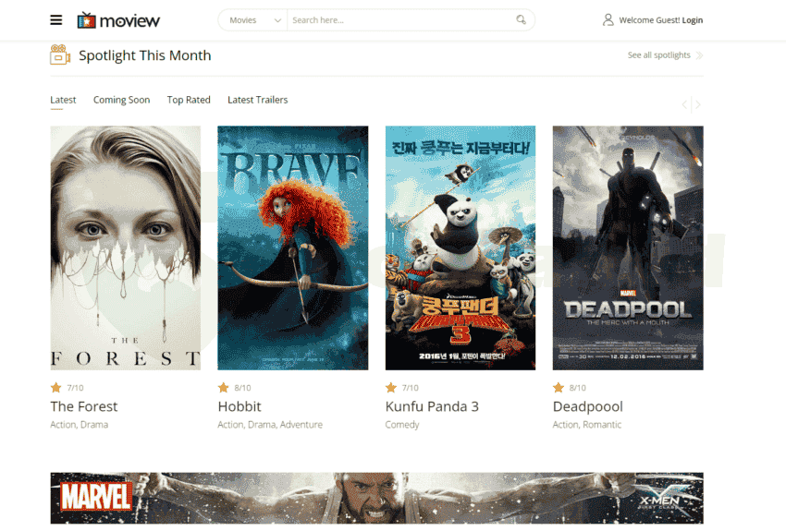Select the Latest tab
Image resolution: width=786 pixels, height=531 pixels.
point(63,100)
